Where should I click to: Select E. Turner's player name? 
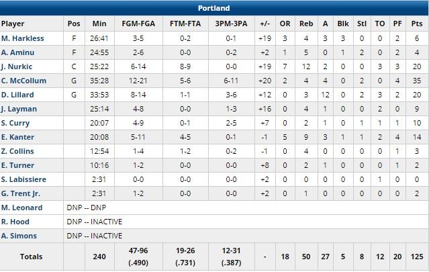click(17, 165)
